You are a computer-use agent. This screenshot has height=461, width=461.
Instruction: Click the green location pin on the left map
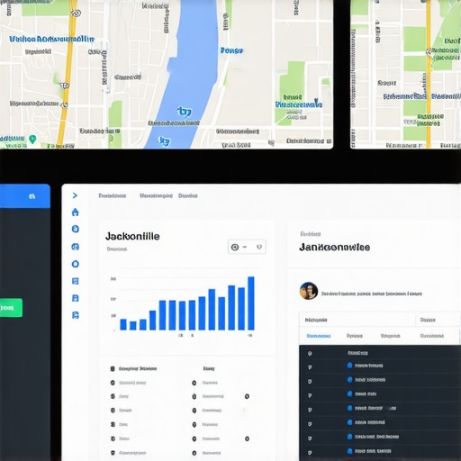32,140
